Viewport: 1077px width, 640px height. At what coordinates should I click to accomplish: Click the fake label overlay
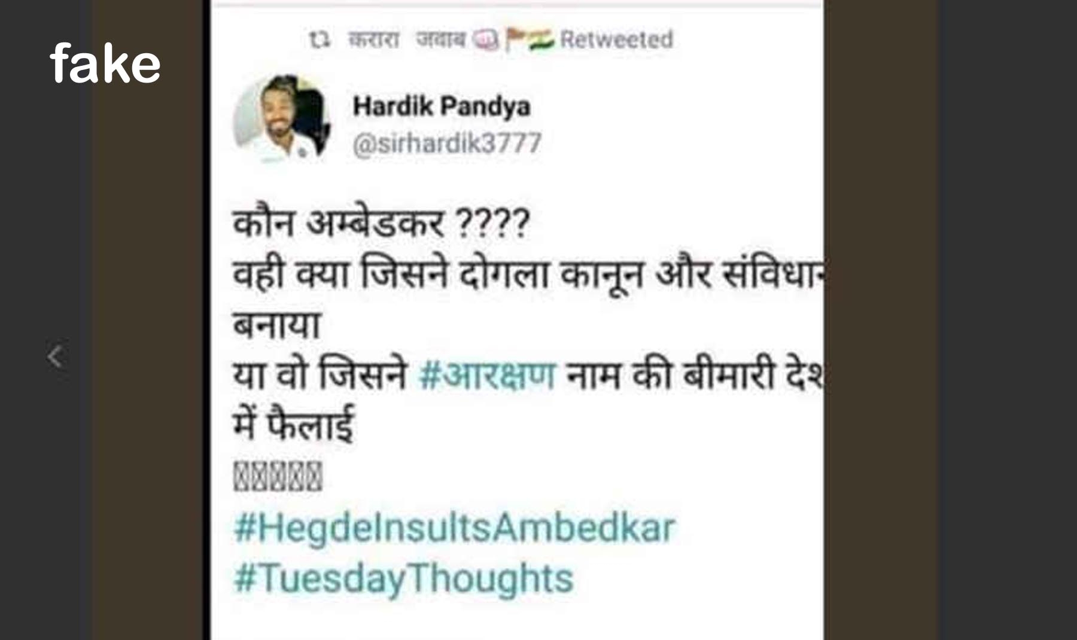pos(105,63)
